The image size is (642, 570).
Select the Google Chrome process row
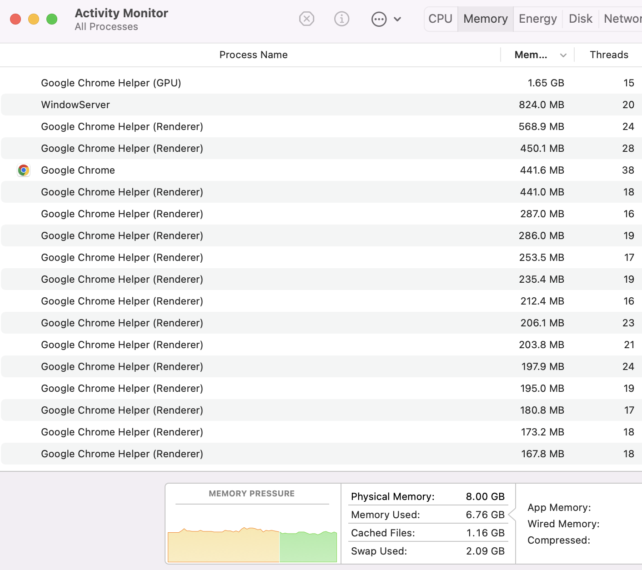pyautogui.click(x=321, y=170)
